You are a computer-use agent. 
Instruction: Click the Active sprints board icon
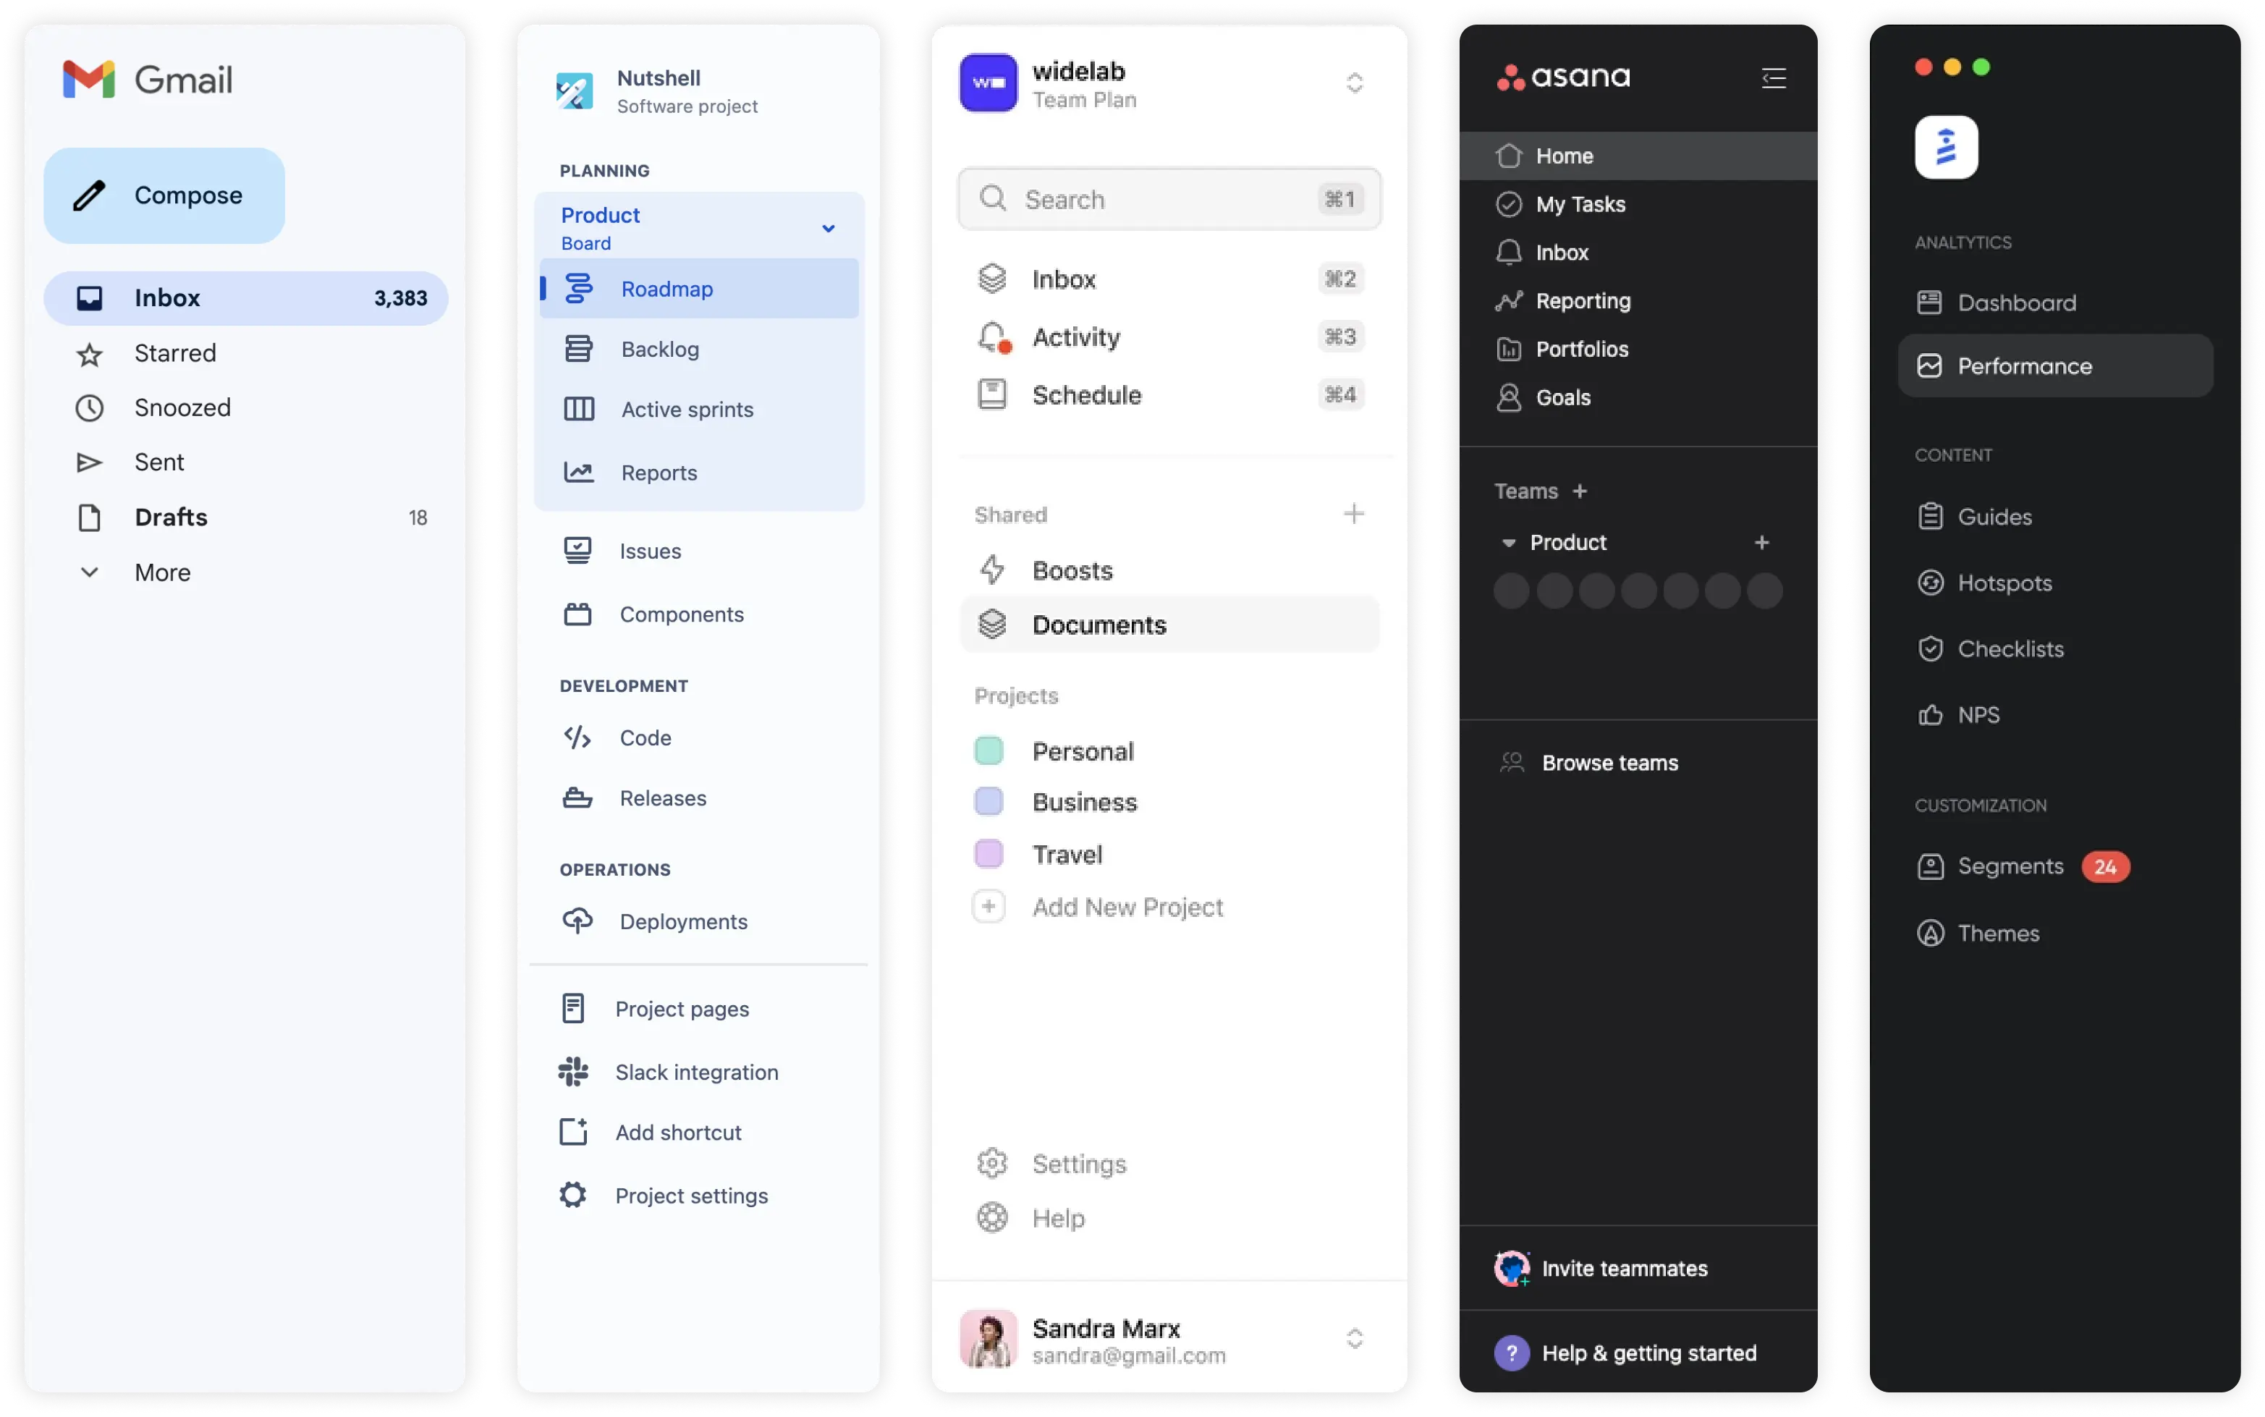click(577, 408)
